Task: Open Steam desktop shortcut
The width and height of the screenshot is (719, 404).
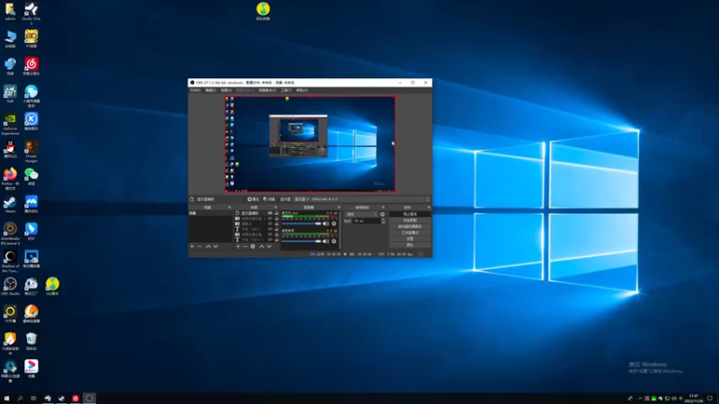Action: 10,204
